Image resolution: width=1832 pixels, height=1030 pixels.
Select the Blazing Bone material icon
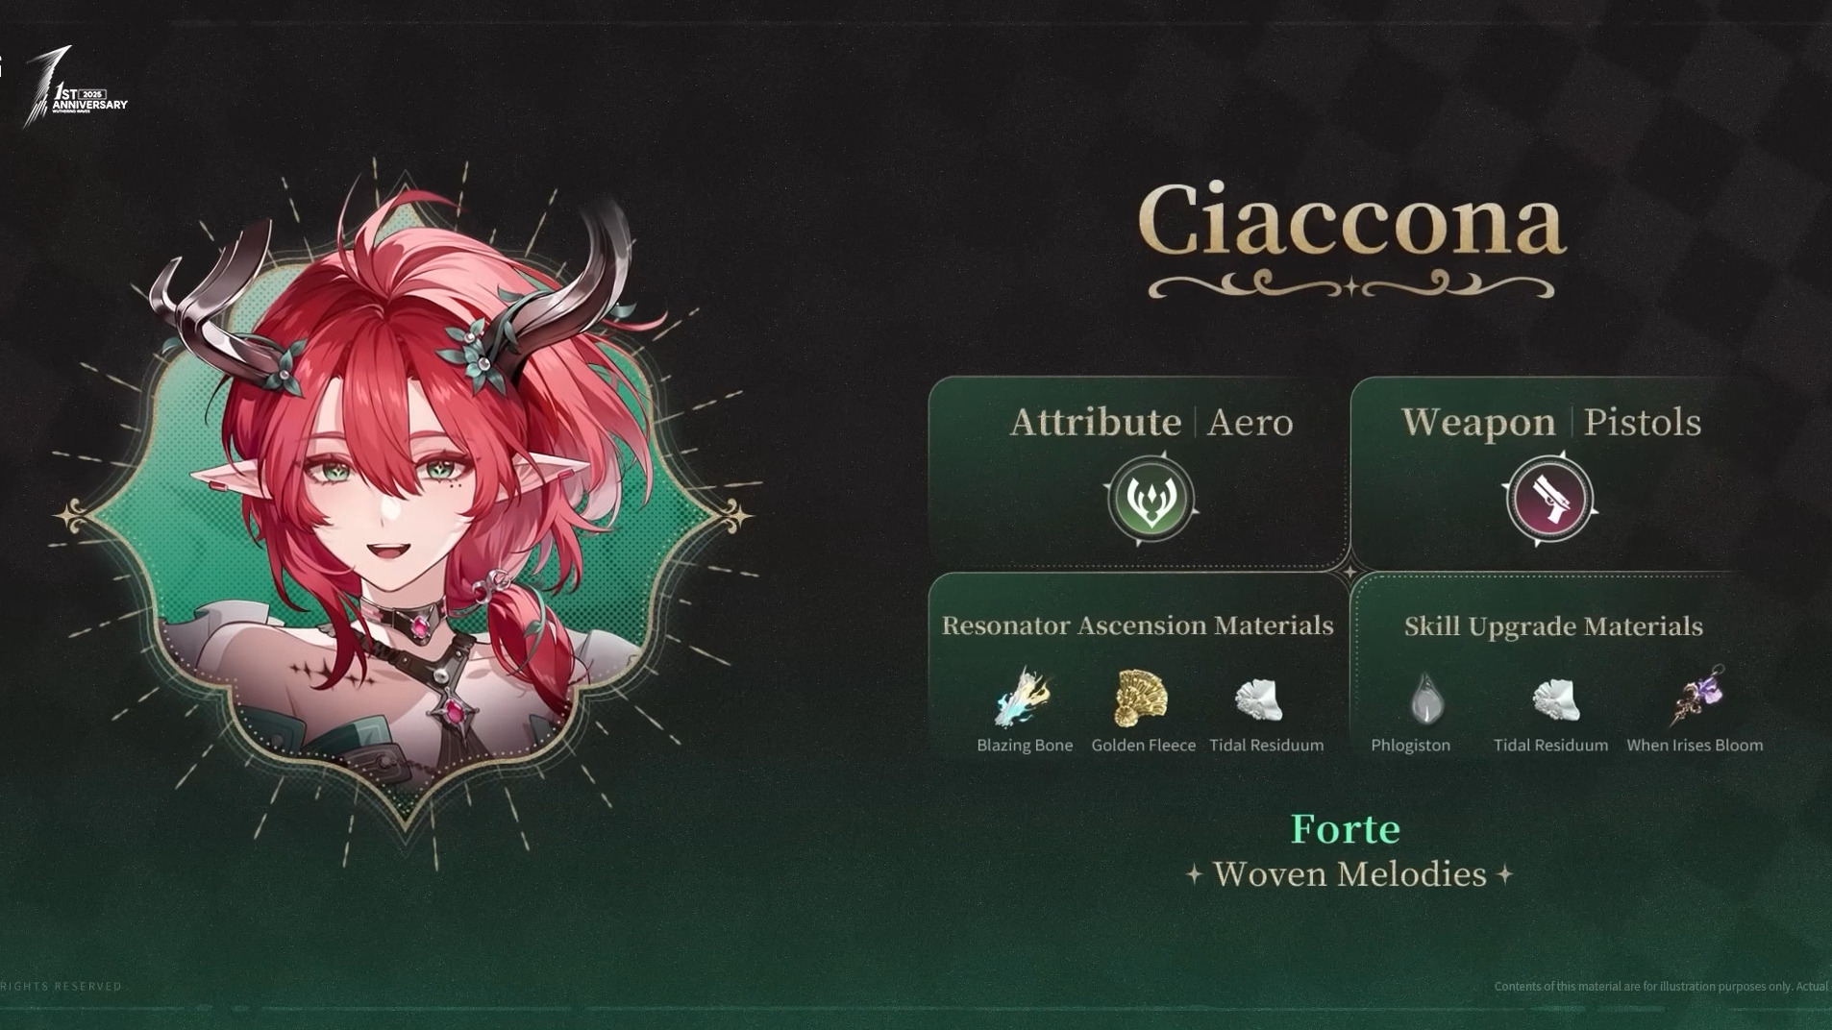click(x=1024, y=697)
